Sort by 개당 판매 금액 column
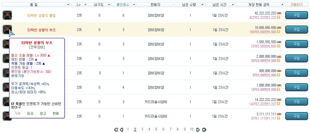The image size is (310, 133). (x=260, y=5)
